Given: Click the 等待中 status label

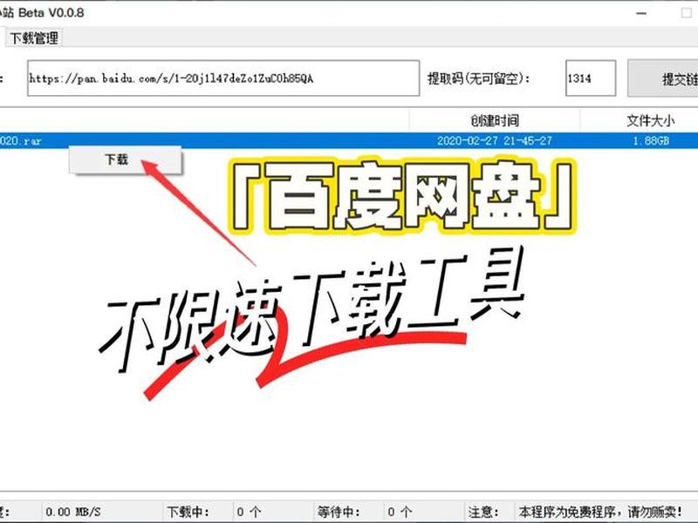Looking at the screenshot, I should tap(339, 512).
